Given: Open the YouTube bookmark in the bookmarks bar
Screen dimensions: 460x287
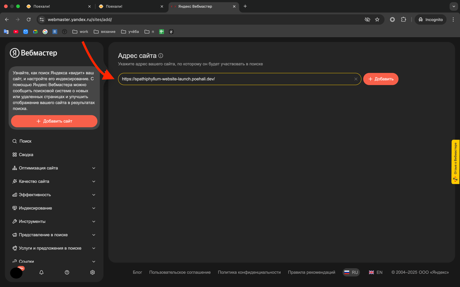Looking at the screenshot, I should (16, 31).
